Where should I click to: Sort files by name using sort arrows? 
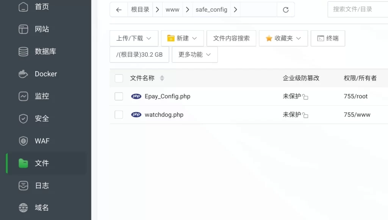(x=162, y=78)
